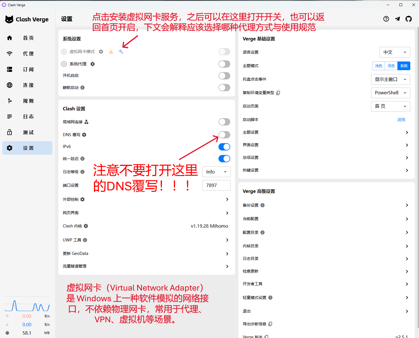Open virtual NIC mode settings gear

[101, 52]
